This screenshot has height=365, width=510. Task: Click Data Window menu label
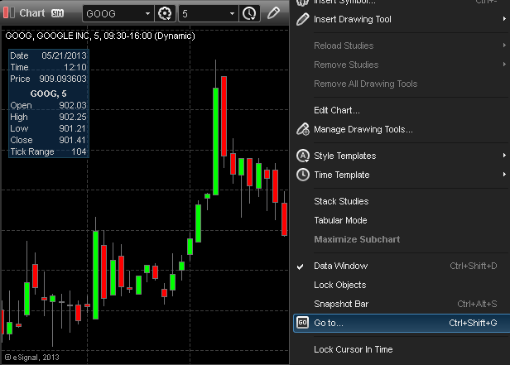340,266
